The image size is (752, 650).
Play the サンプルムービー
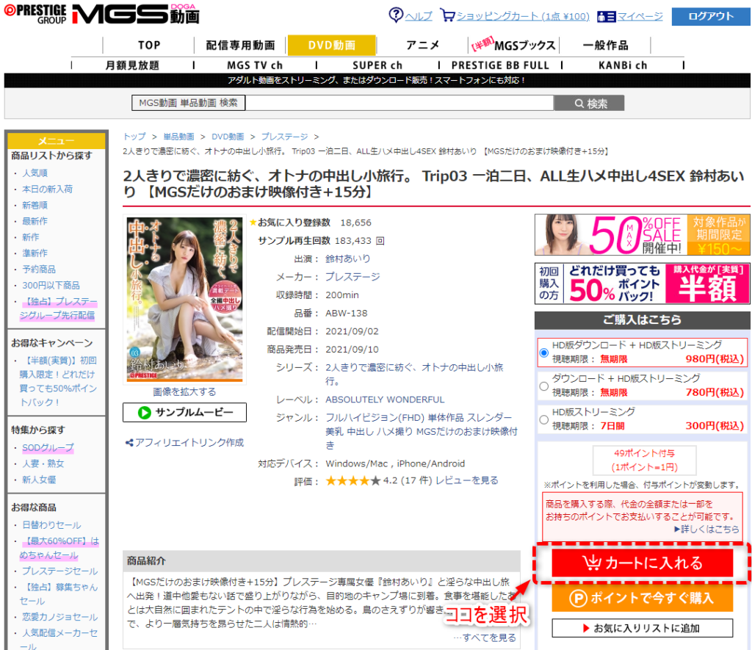tap(184, 413)
